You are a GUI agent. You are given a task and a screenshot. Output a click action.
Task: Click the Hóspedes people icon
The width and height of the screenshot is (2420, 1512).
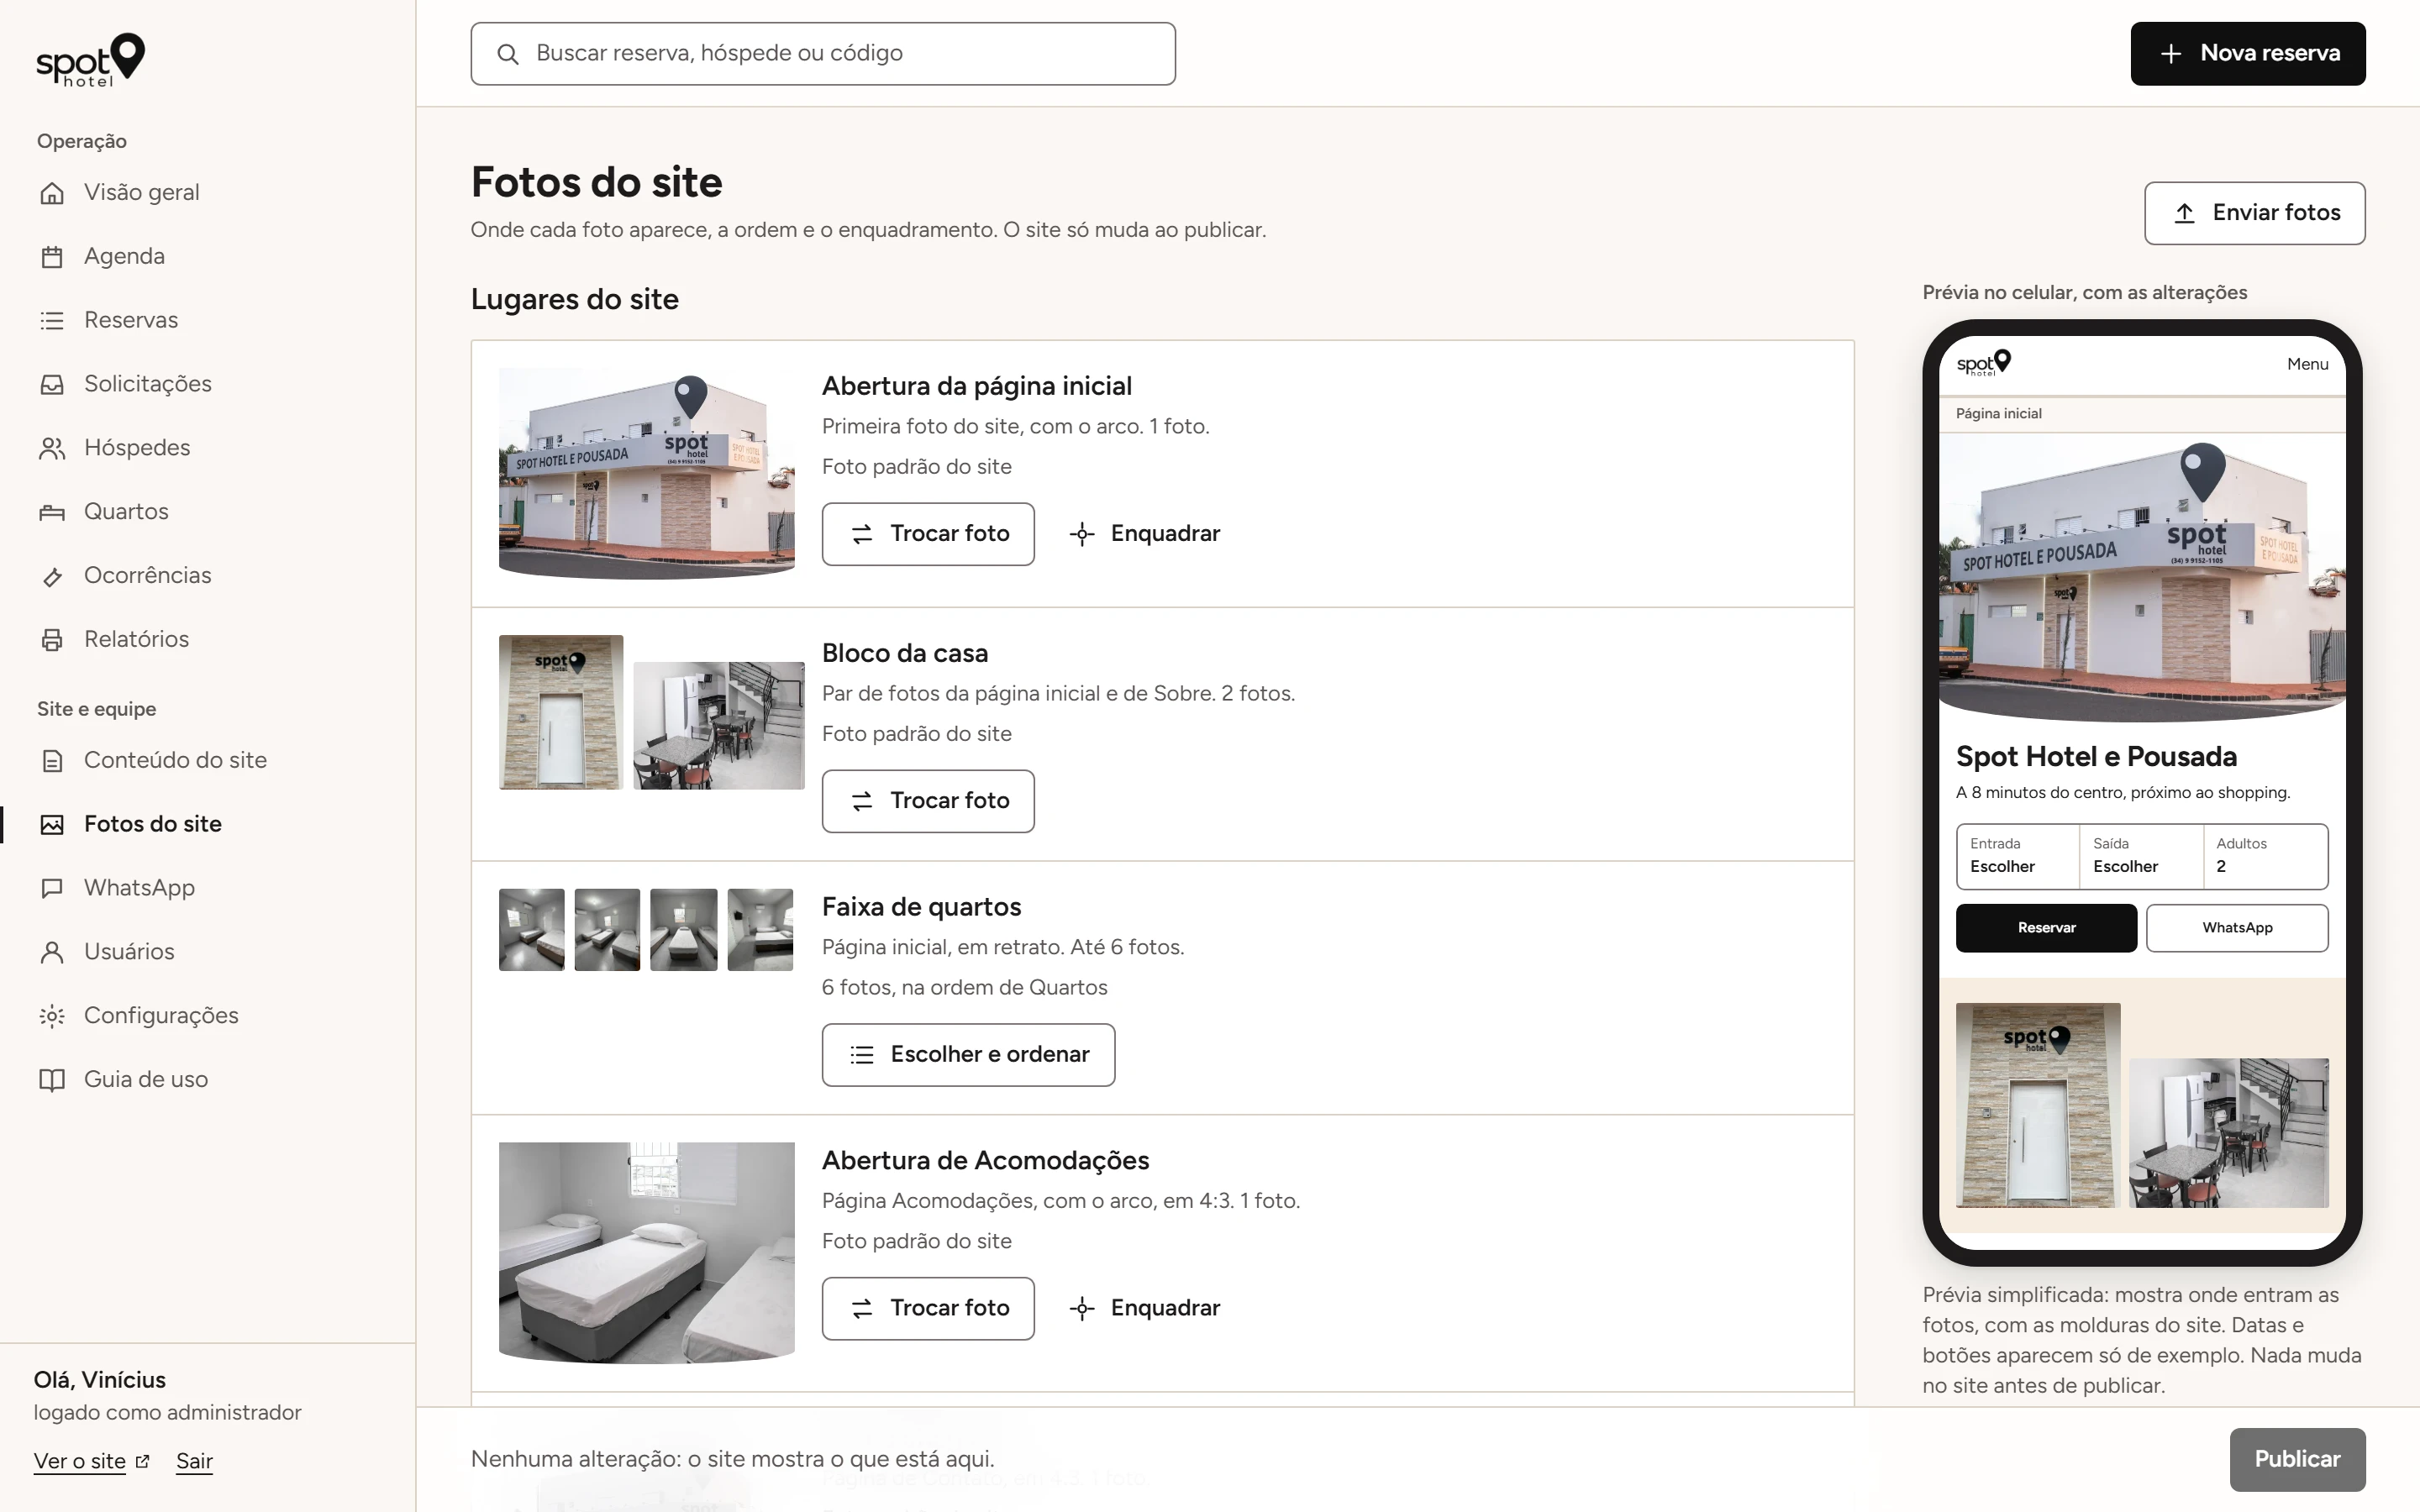pyautogui.click(x=52, y=449)
